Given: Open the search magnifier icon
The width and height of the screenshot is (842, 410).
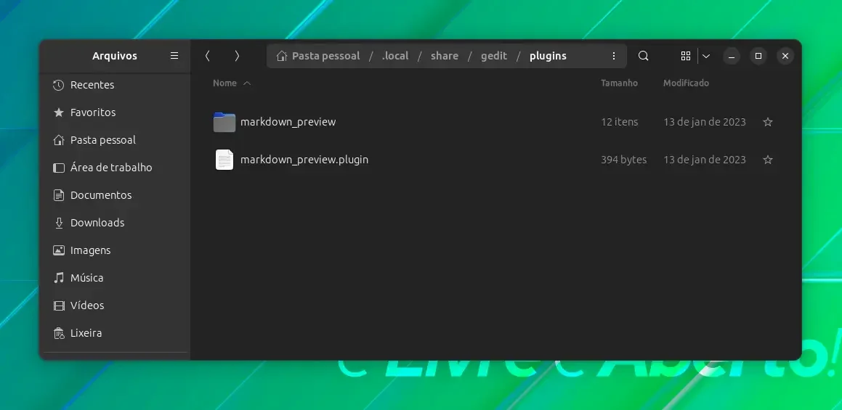Looking at the screenshot, I should point(644,56).
